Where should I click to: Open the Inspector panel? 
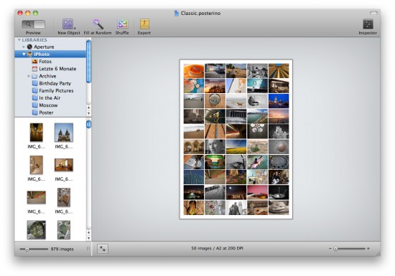click(x=368, y=24)
